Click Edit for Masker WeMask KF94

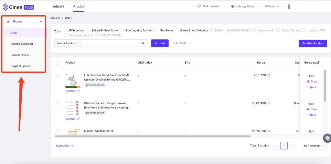[x=312, y=131]
